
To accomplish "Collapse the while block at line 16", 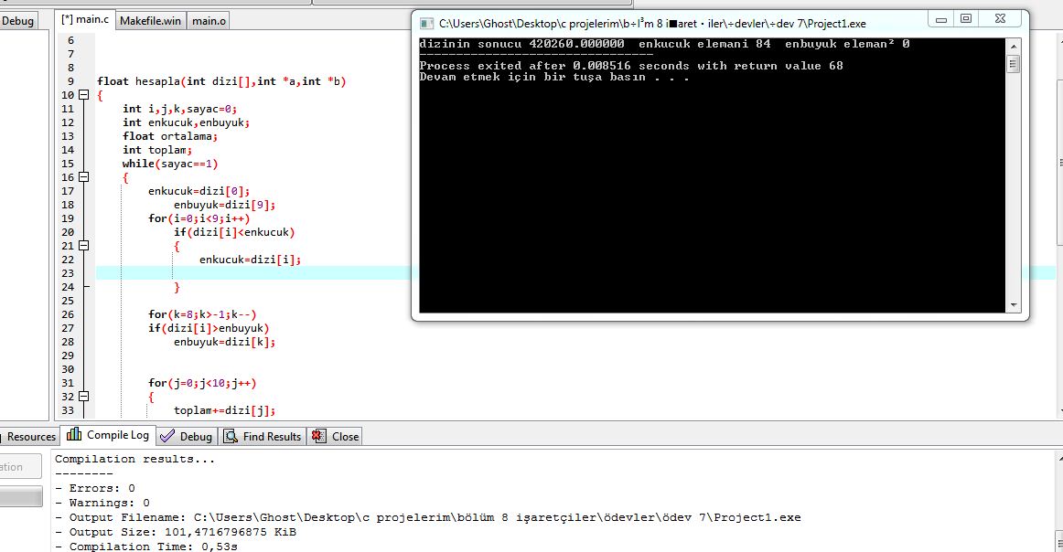I will click(83, 177).
